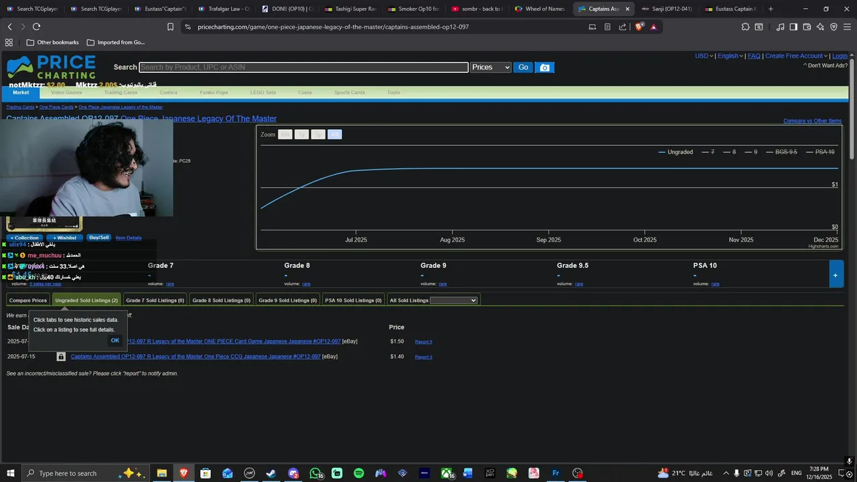The image size is (857, 482).
Task: Open the Brave VPN shield icon
Action: 834,27
